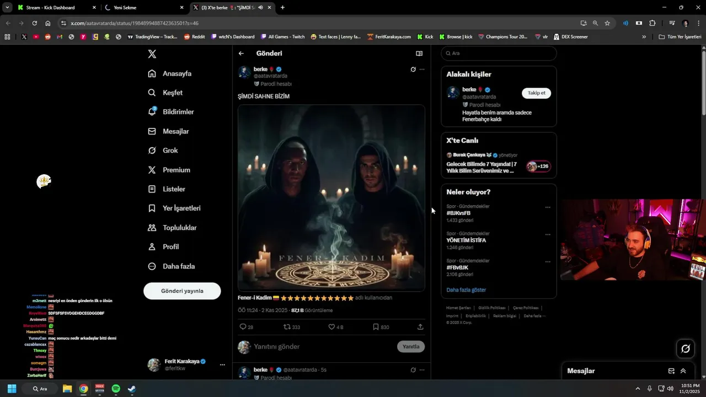Click the browser home icon
706x397 pixels.
tap(48, 23)
